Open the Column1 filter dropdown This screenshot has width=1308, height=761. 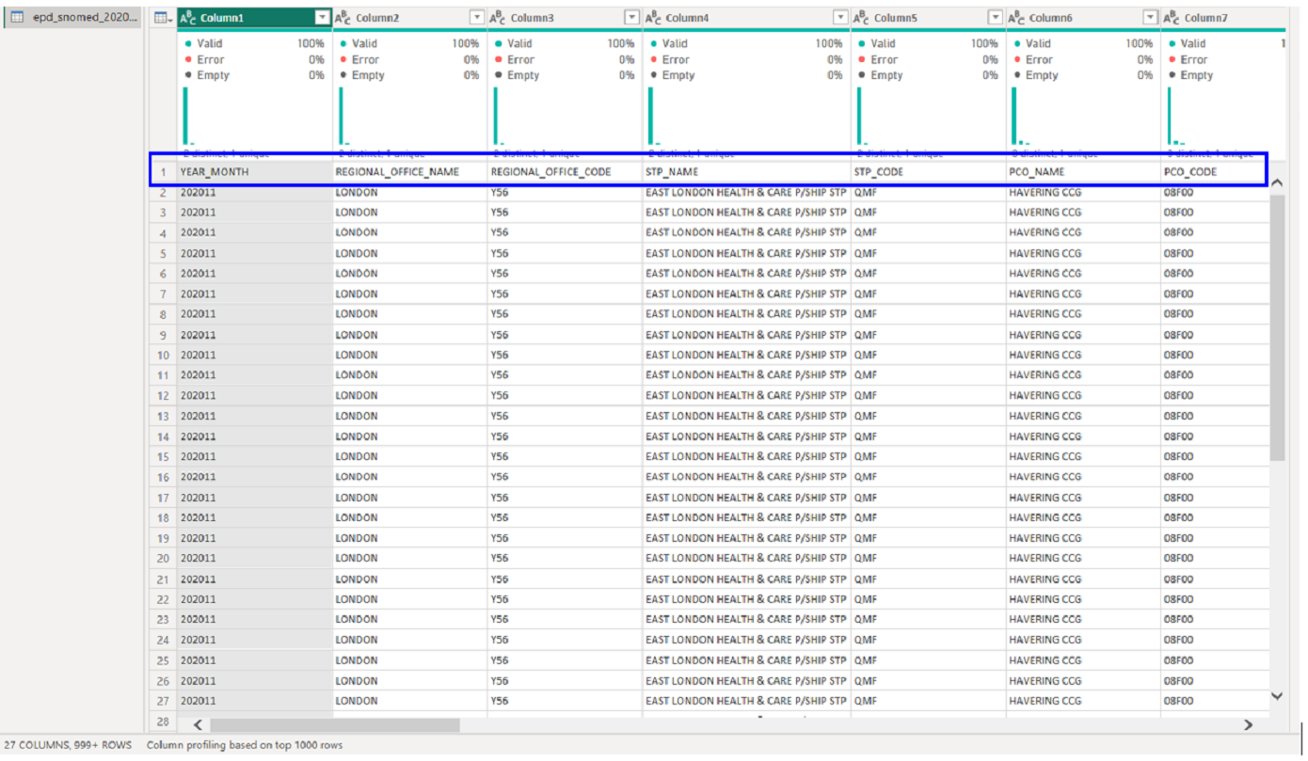(x=322, y=18)
